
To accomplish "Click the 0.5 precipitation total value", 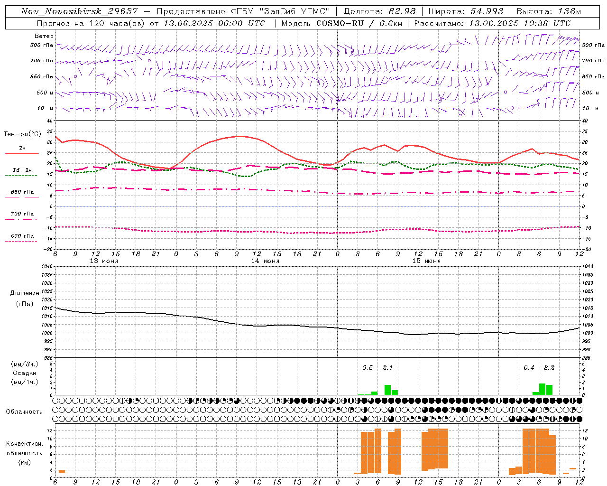I will [368, 367].
